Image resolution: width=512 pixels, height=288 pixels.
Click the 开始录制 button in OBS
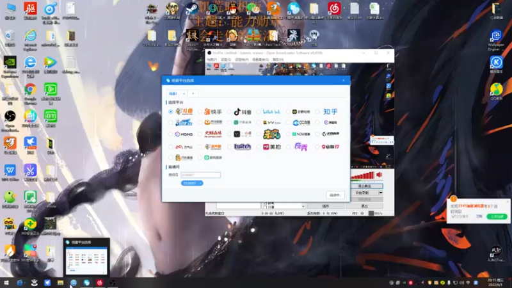click(364, 193)
